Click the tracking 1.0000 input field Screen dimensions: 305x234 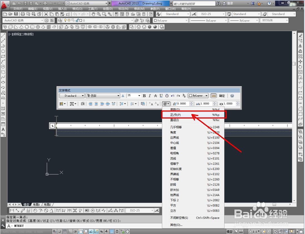tap(206, 104)
